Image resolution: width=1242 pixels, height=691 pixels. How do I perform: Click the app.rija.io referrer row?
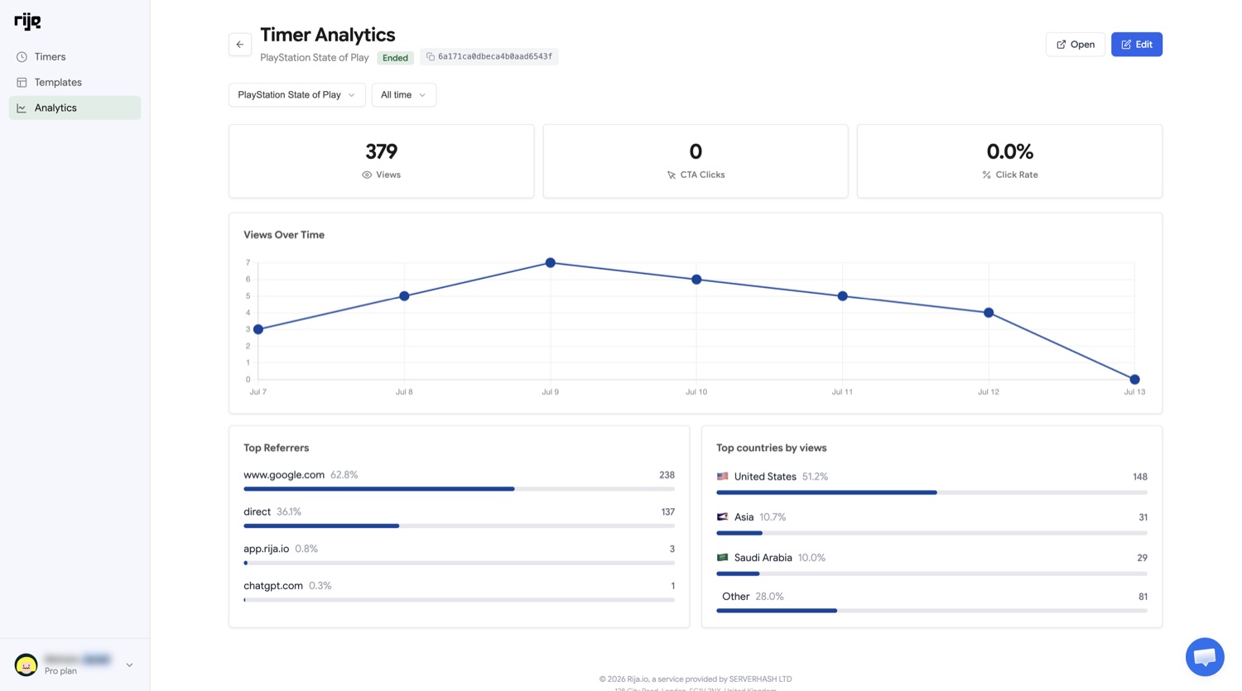(459, 554)
